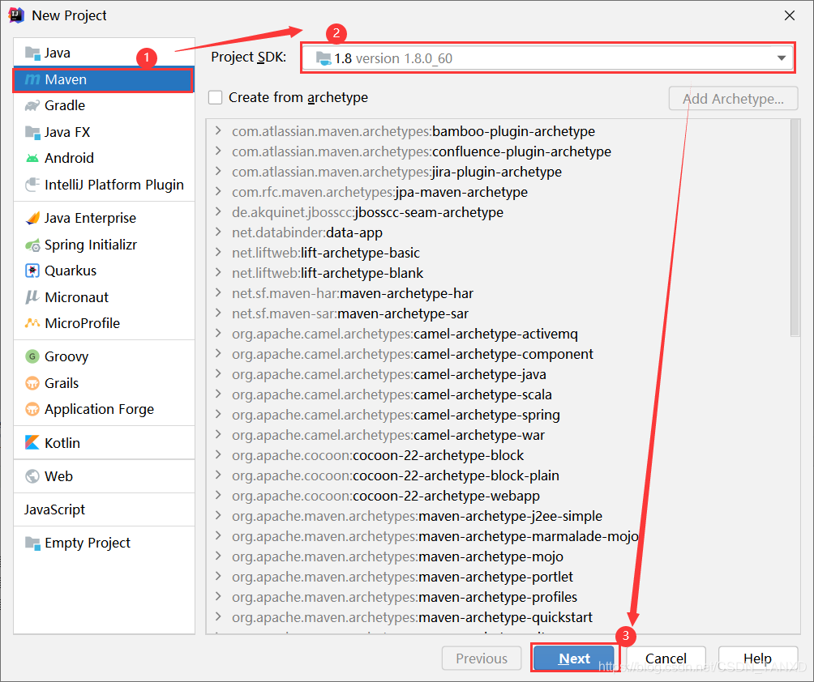Click the Maven 'm' icon
The image size is (814, 682).
tap(32, 79)
